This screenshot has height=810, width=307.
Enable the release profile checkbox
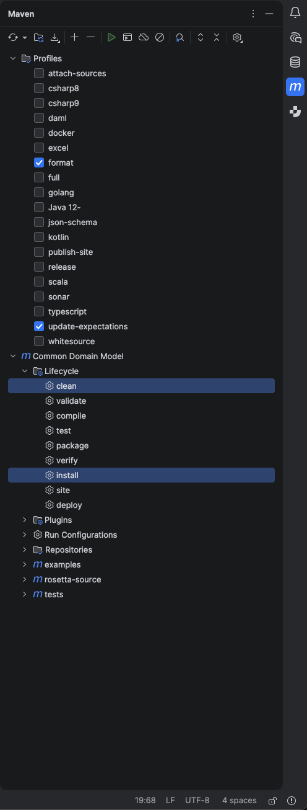39,267
